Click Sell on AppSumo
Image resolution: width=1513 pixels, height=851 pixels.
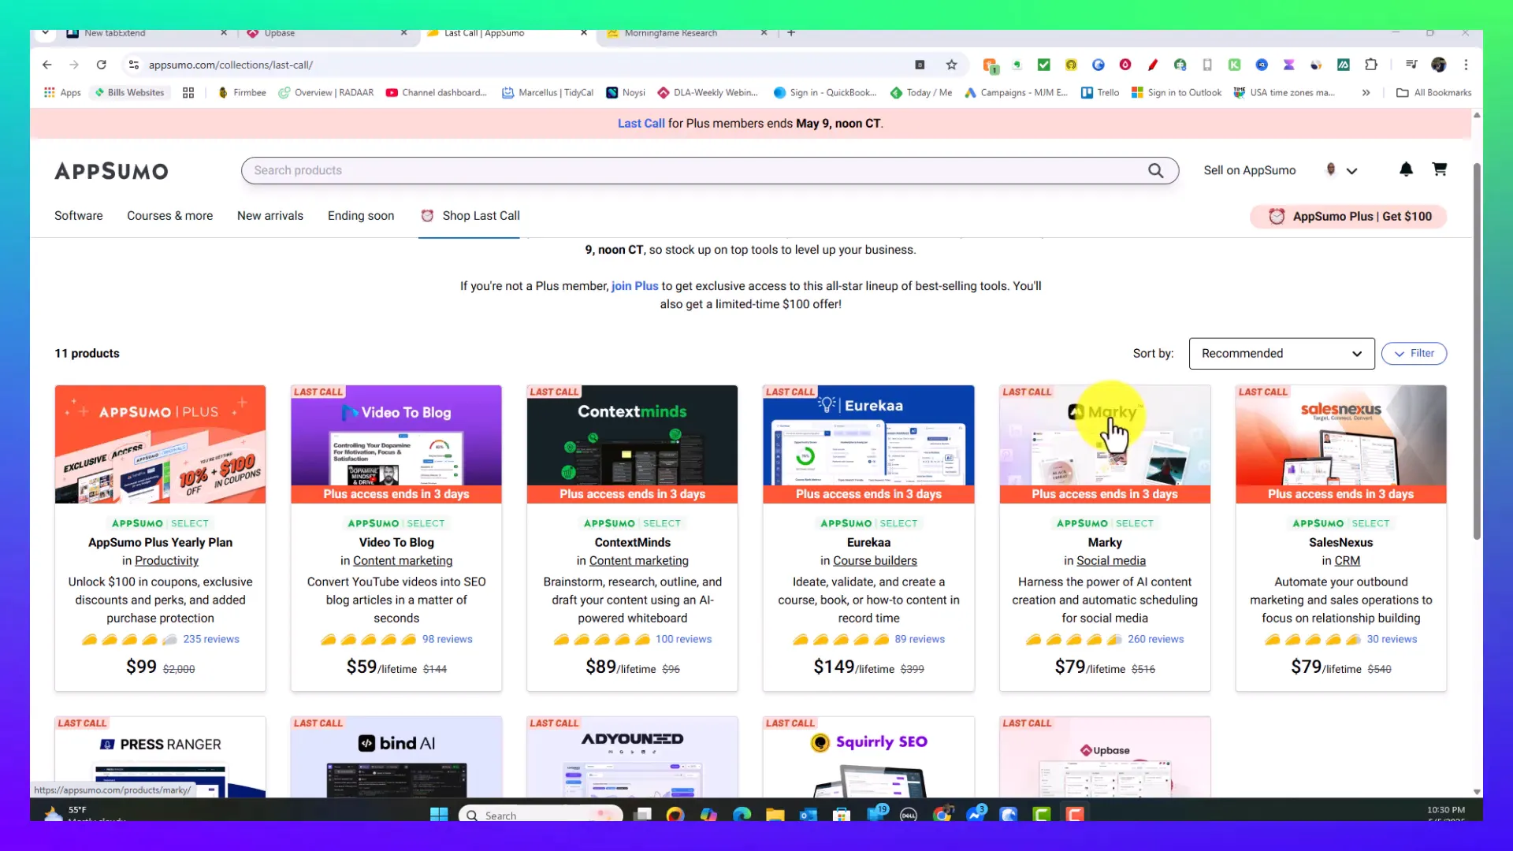click(1249, 170)
